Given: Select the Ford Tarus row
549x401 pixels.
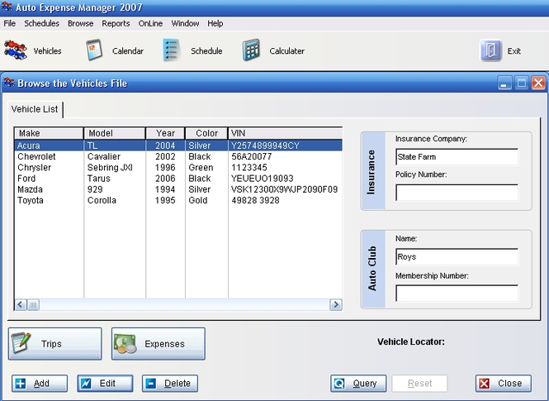Looking at the screenshot, I should tap(178, 178).
